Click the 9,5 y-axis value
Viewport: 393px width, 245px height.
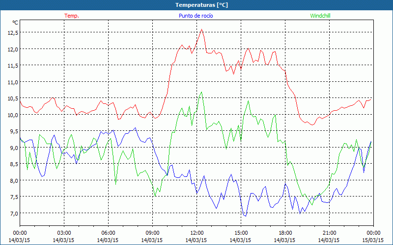click(14, 131)
